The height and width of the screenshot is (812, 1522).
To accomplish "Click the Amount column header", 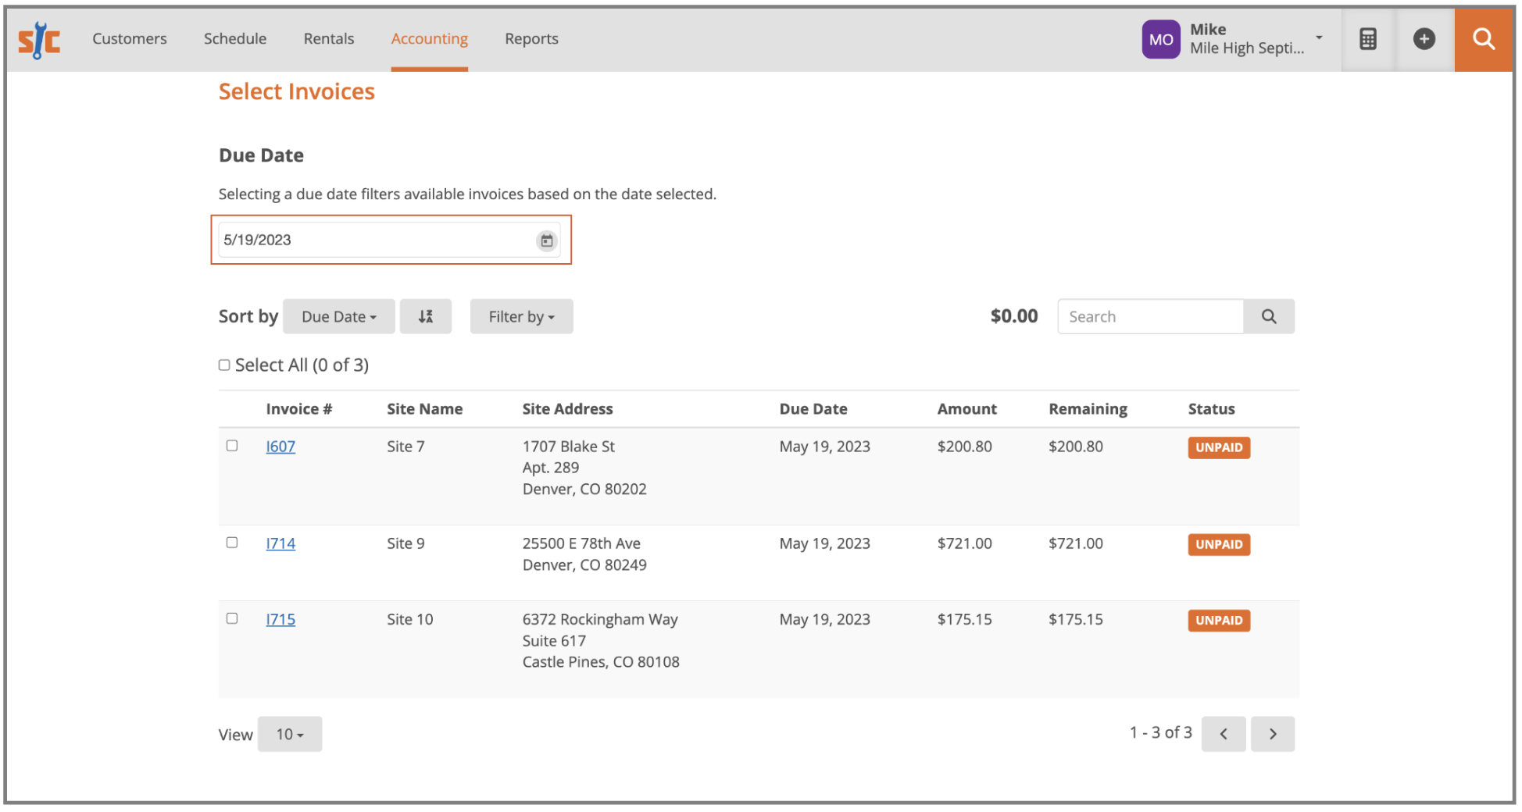I will click(967, 409).
